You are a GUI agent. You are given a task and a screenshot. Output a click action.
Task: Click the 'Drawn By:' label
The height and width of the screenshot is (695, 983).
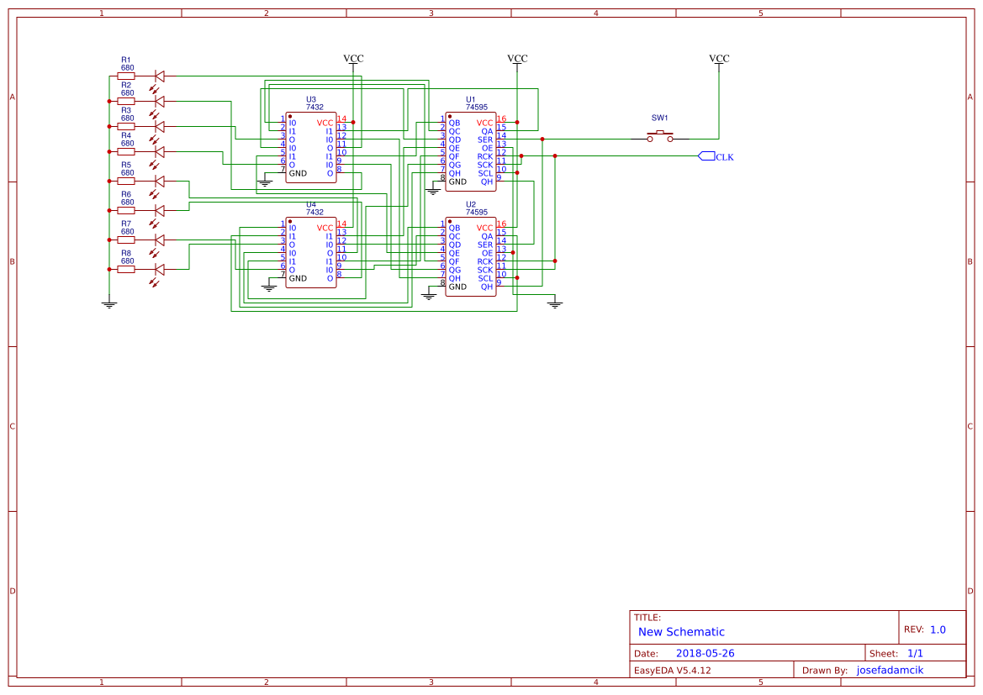[824, 671]
